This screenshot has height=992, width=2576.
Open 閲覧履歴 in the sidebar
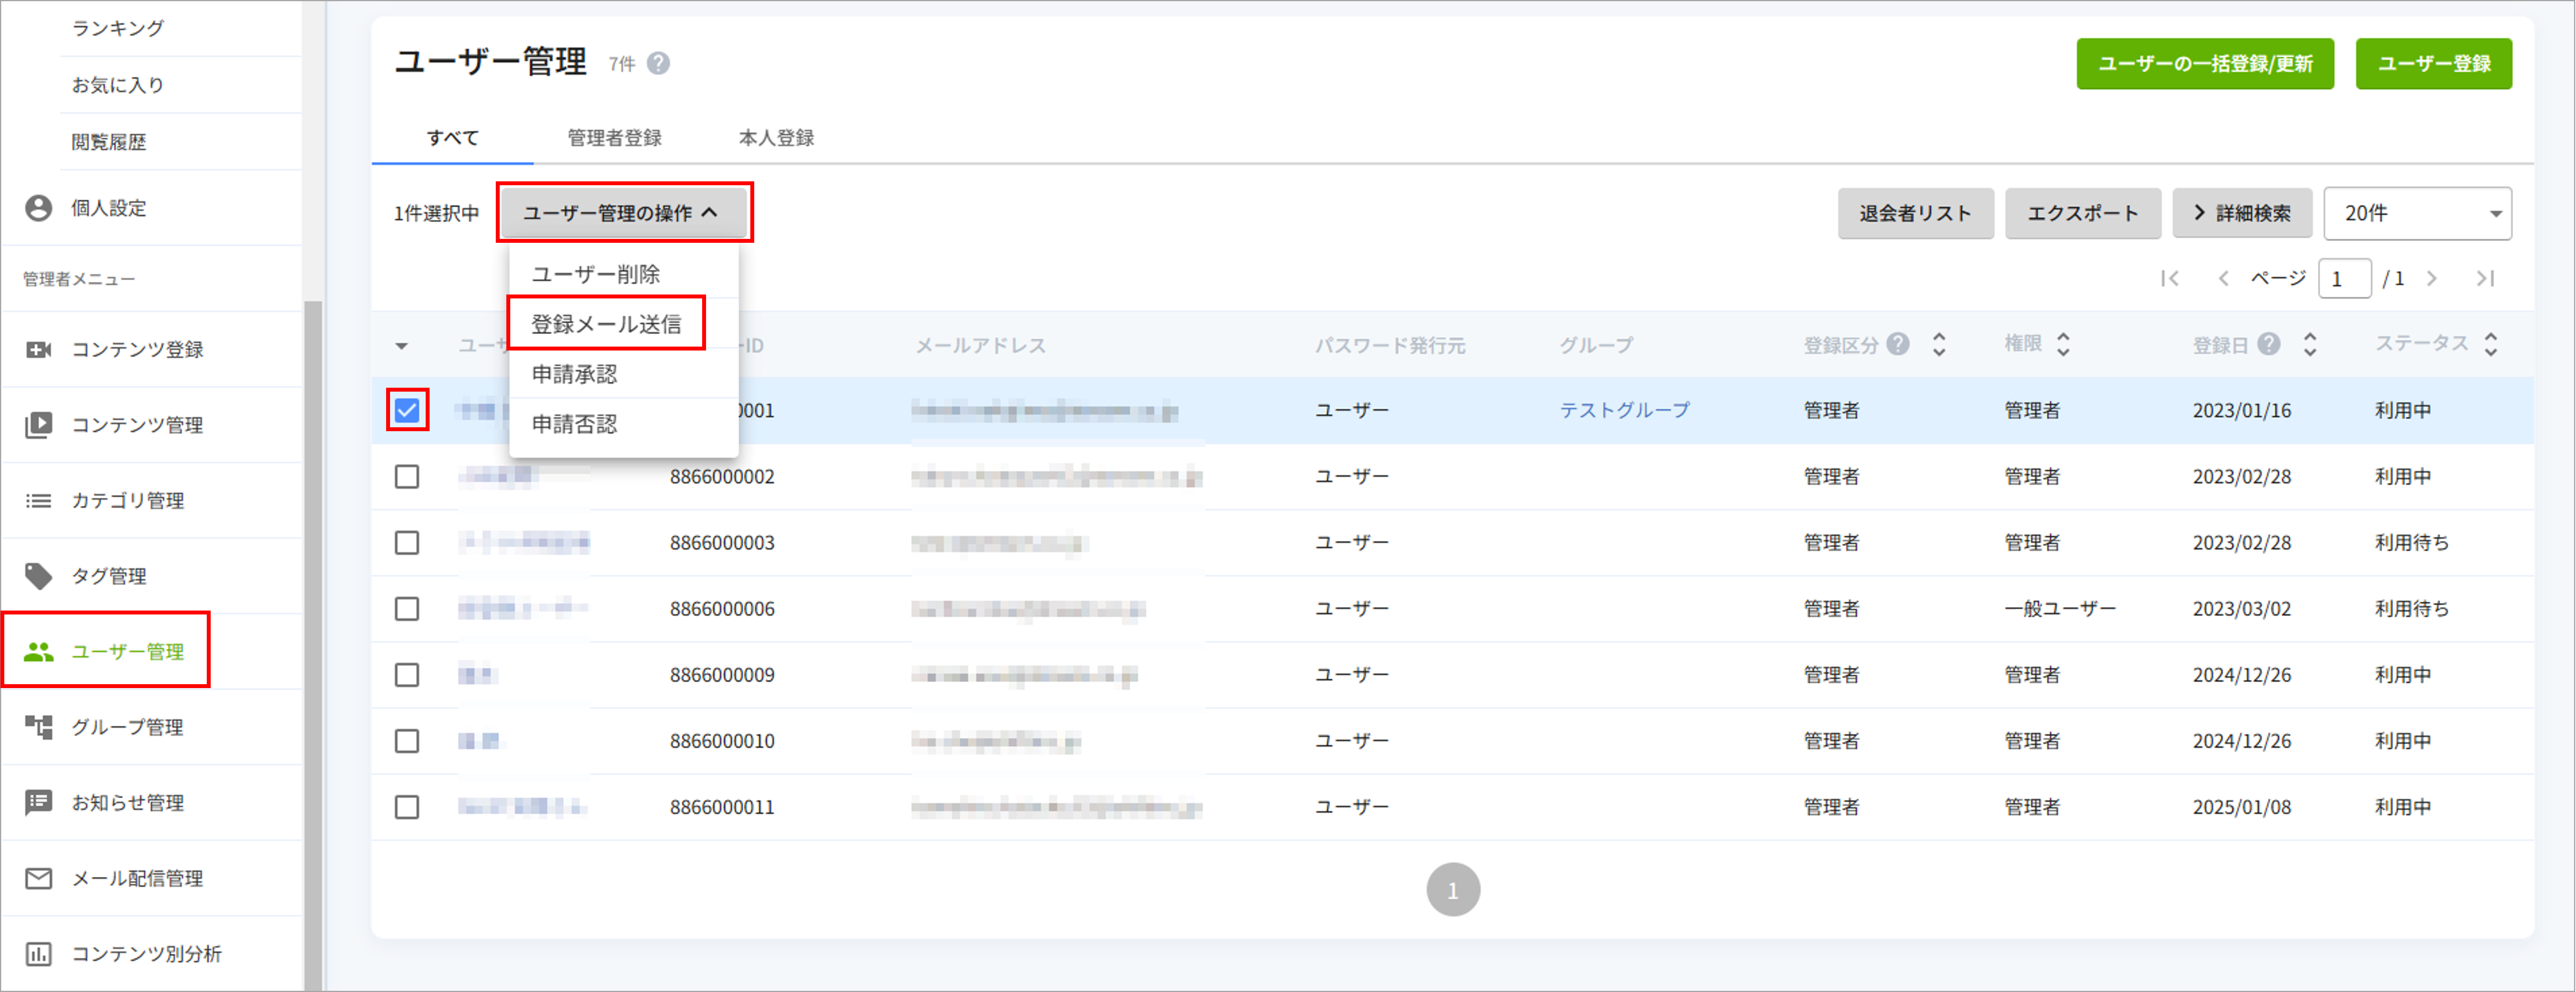click(109, 142)
